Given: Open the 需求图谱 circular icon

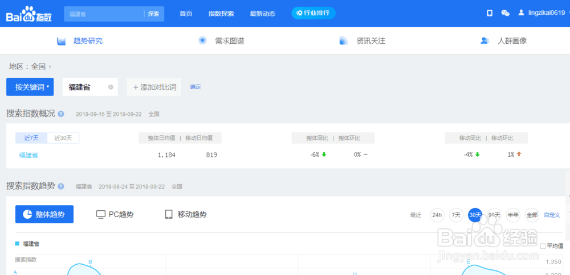Looking at the screenshot, I should (202, 40).
